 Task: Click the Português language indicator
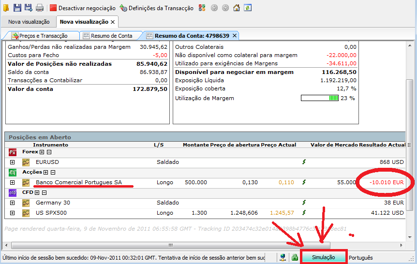coord(360,258)
